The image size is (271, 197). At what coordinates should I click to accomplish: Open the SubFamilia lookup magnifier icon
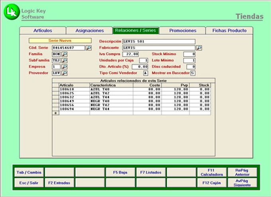click(65, 60)
